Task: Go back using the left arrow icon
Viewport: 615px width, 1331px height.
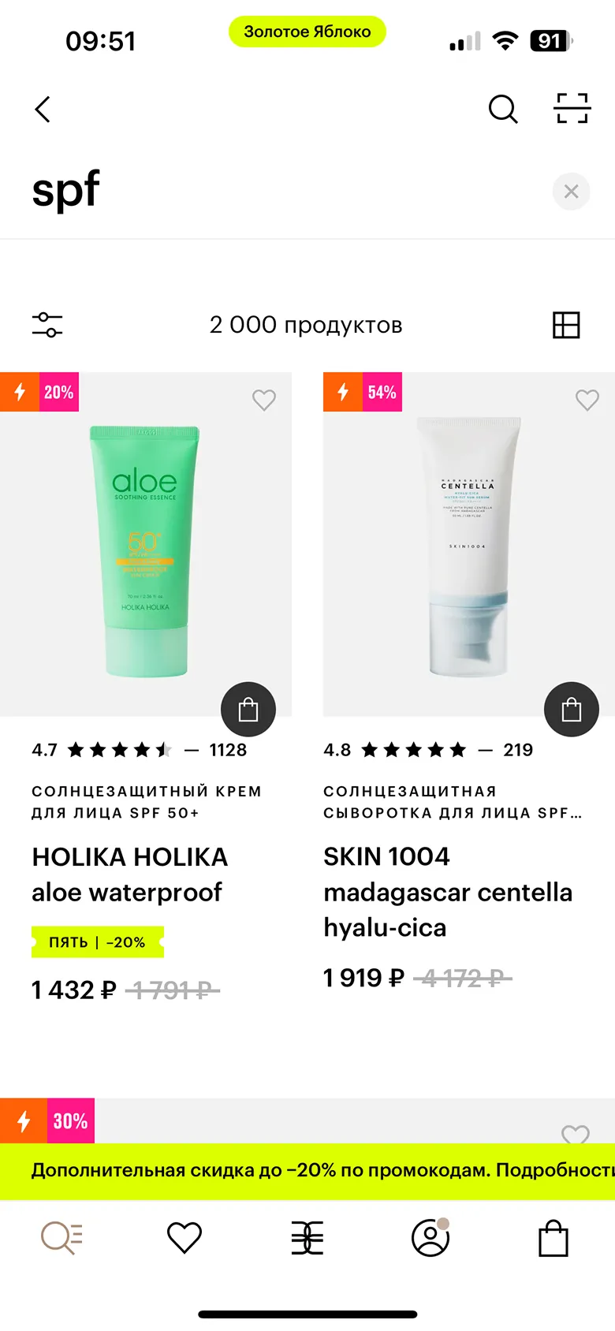Action: pos(43,110)
